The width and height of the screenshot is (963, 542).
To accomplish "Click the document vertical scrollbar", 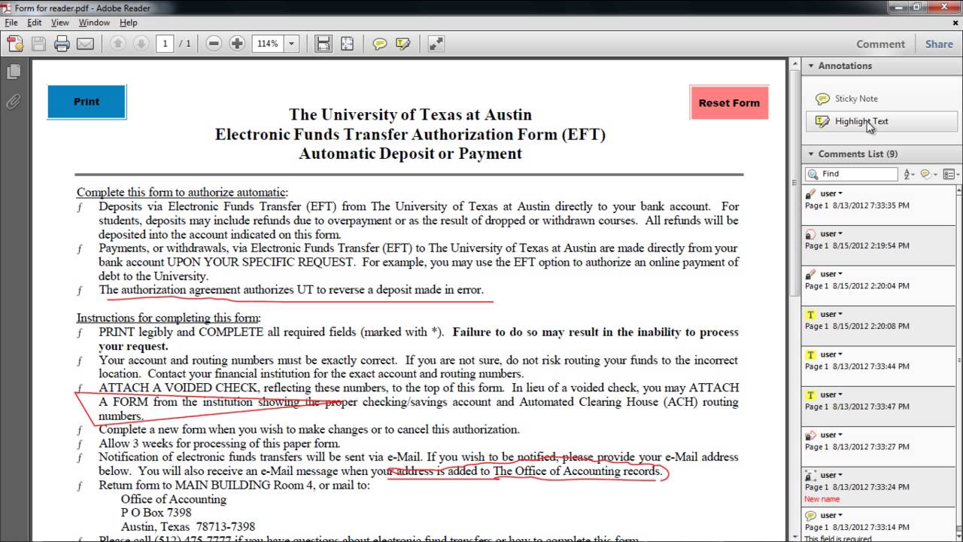I will [x=794, y=301].
